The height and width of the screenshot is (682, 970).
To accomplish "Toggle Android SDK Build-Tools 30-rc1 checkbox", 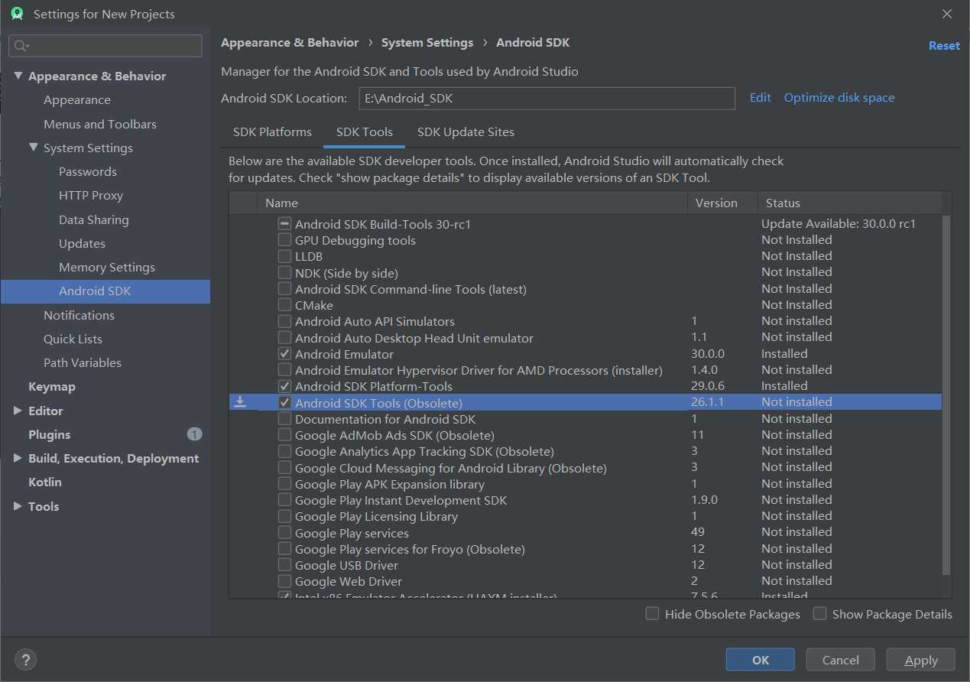I will pyautogui.click(x=284, y=224).
